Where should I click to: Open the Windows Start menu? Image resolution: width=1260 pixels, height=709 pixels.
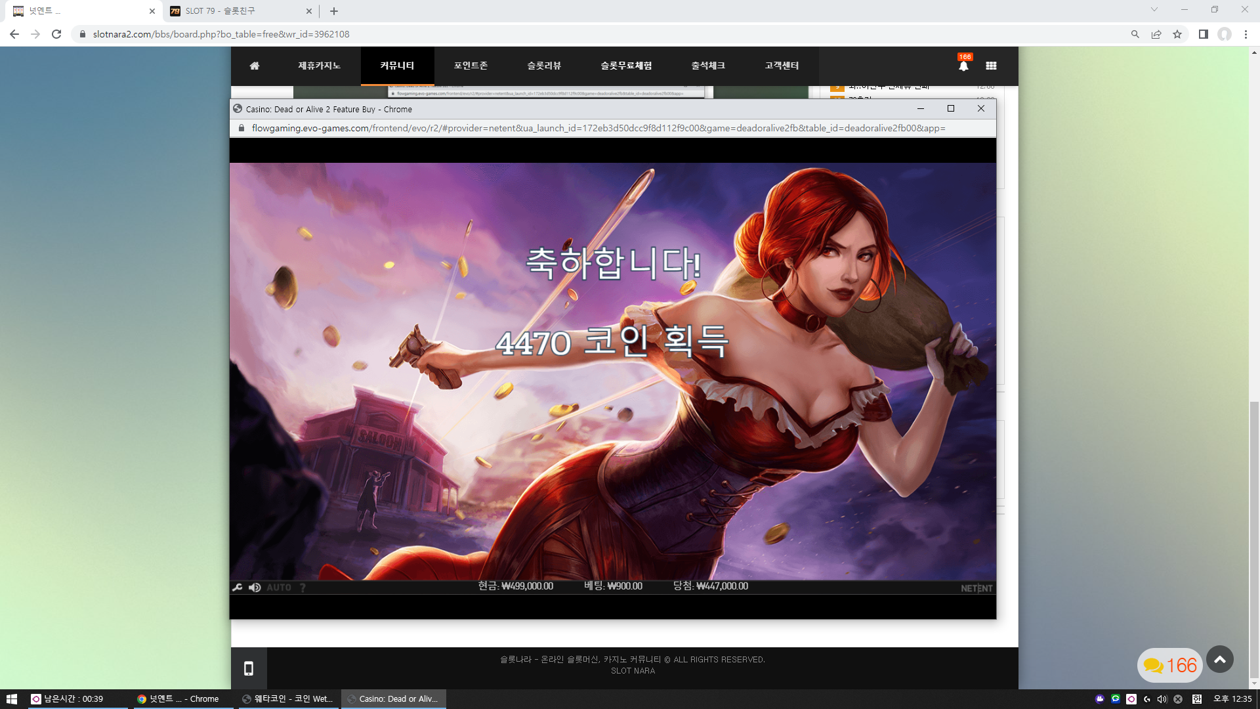11,699
